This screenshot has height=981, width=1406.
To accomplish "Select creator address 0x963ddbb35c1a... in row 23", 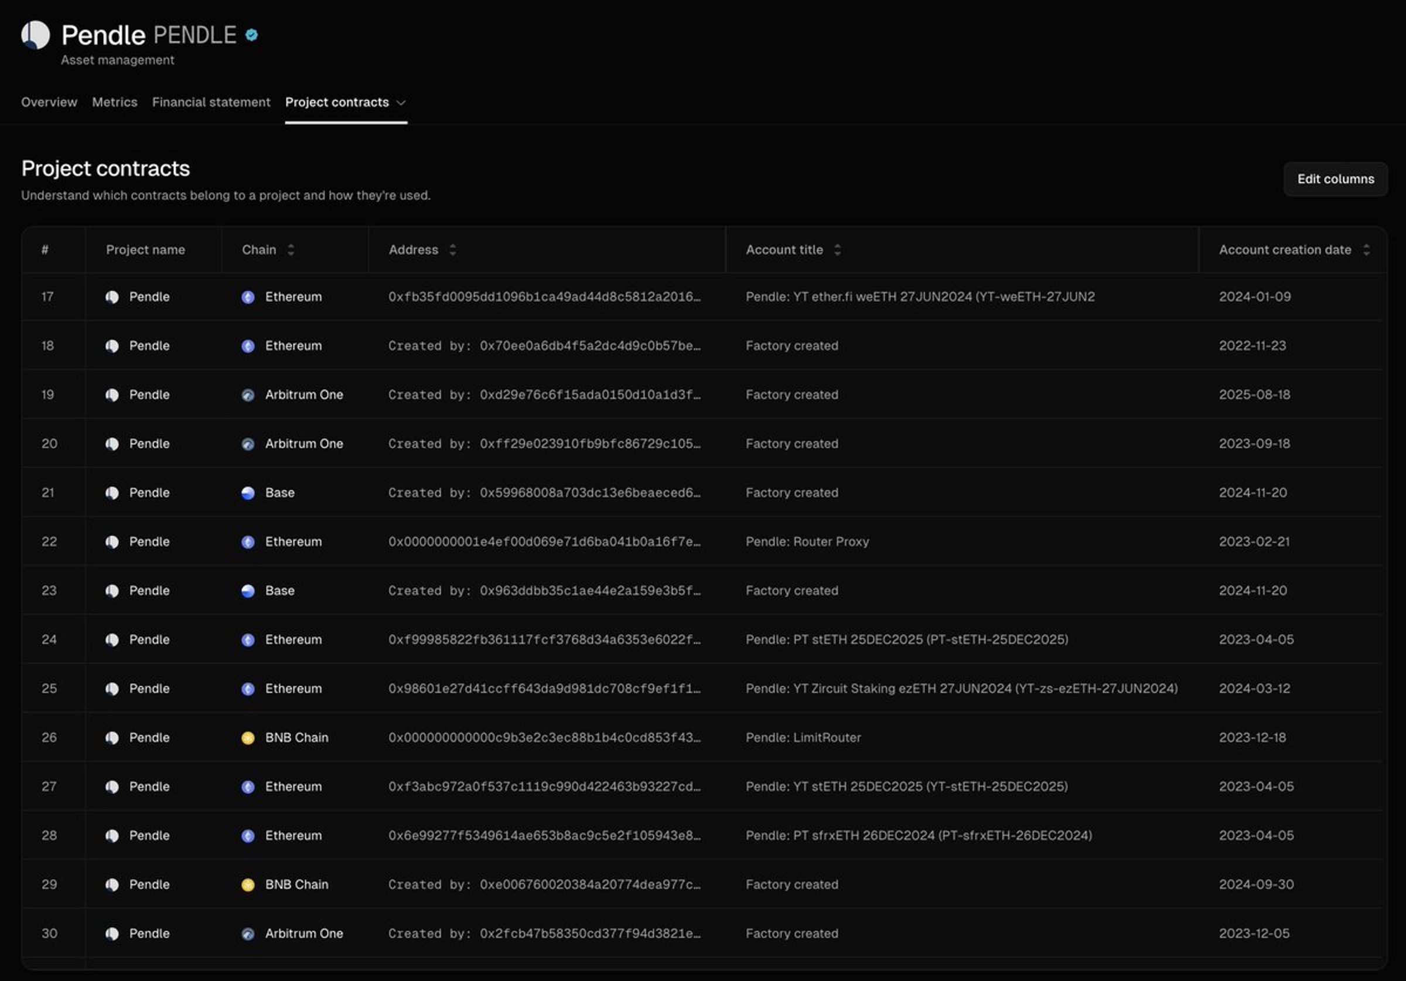I will [x=591, y=591].
